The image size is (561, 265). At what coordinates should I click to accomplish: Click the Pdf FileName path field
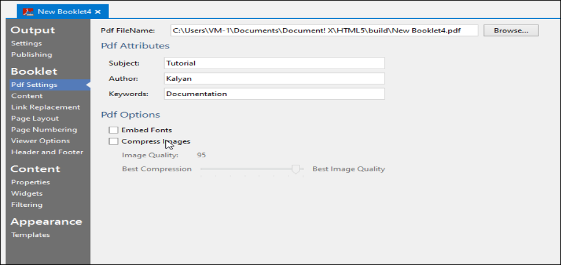323,30
